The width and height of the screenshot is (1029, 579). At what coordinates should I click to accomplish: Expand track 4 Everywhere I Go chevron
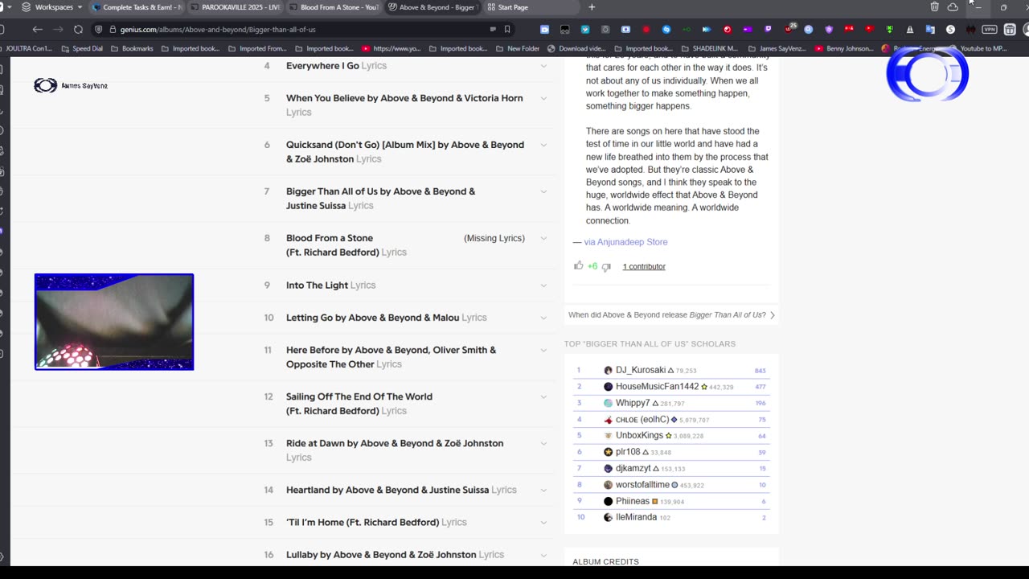point(543,66)
